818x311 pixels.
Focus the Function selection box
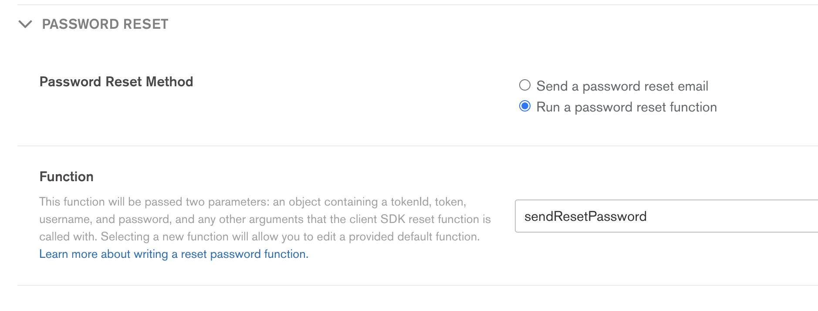coord(666,216)
